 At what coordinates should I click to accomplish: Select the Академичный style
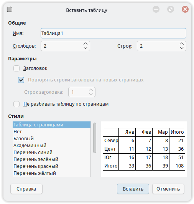click(x=51, y=146)
